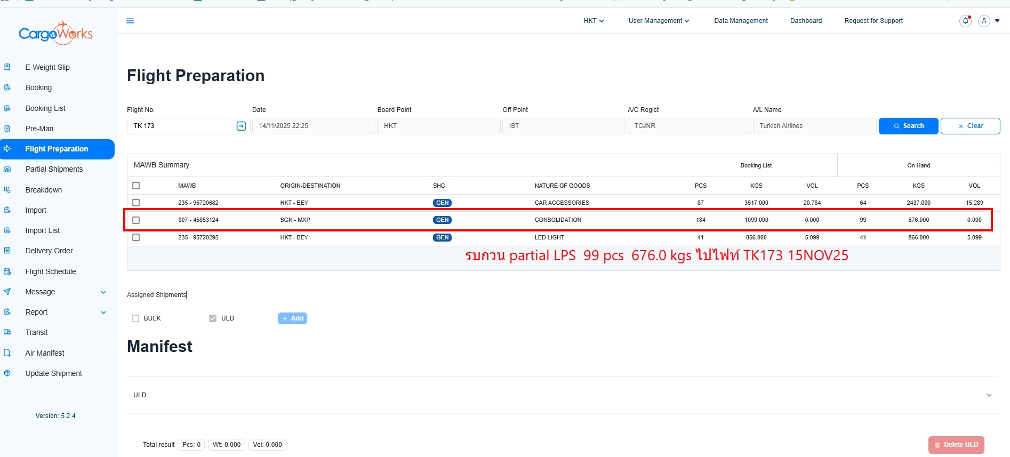The image size is (1010, 457).
Task: Open the notification bell icon
Action: click(965, 21)
